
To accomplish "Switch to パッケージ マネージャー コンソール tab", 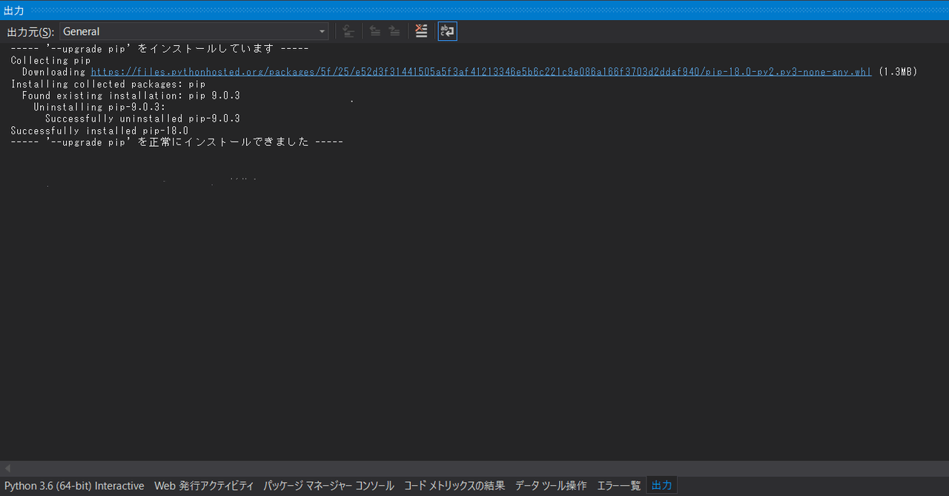I will pos(328,486).
